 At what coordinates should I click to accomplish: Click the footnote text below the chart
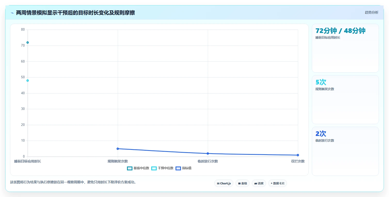tap(73, 182)
